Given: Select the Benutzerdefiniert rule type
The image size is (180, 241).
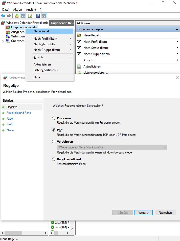Looking at the screenshot, I should click(54, 159).
